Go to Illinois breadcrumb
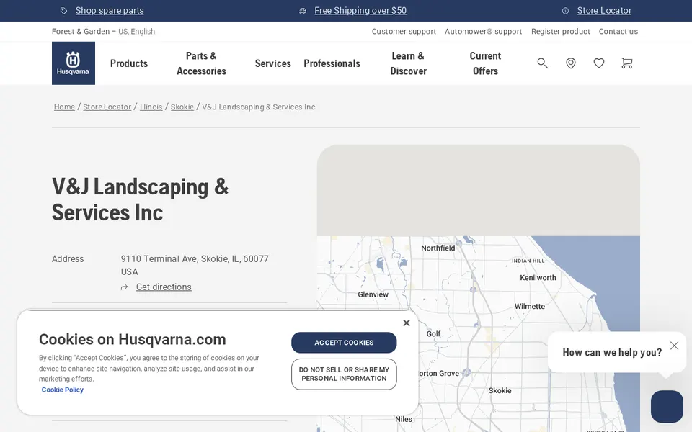The image size is (692, 432). [x=151, y=107]
